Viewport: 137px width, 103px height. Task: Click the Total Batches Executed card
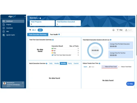[x=68, y=23]
